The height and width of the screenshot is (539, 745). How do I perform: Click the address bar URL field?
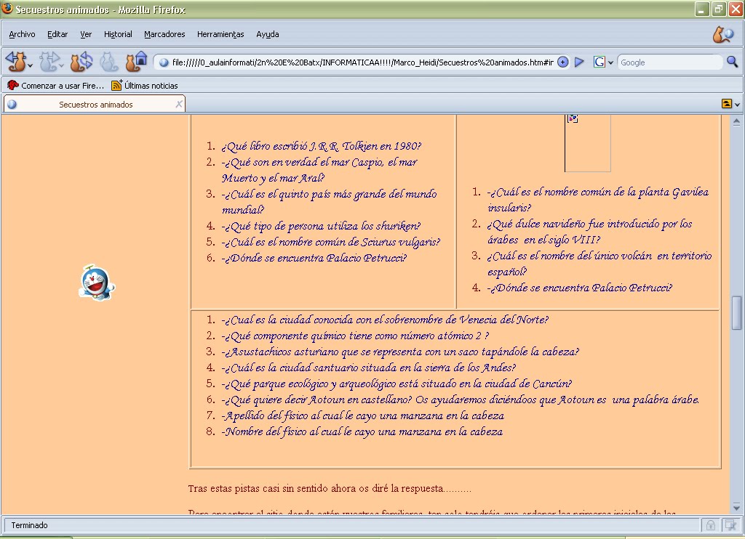(362, 62)
